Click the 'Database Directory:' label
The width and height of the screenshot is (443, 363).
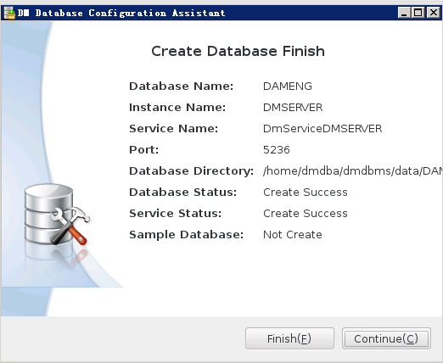pyautogui.click(x=191, y=171)
